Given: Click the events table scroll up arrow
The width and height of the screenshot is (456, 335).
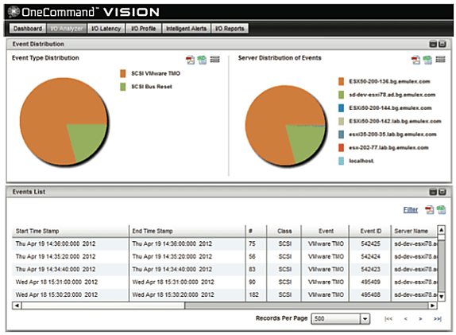Looking at the screenshot, I should [x=441, y=230].
